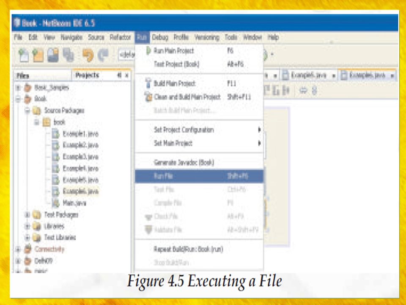The width and height of the screenshot is (406, 305).
Task: Click the New Project toolbar icon
Action: pyautogui.click(x=38, y=55)
